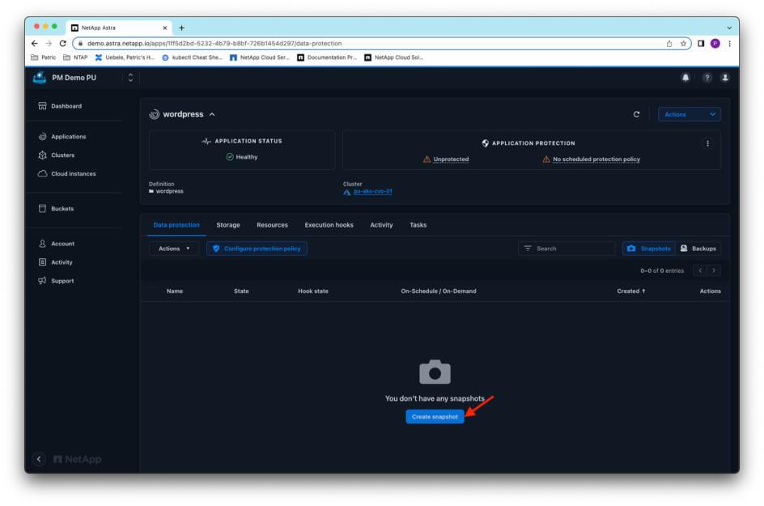Screen dimensions: 764x506
Task: Open the browser side panel icon
Action: [701, 44]
